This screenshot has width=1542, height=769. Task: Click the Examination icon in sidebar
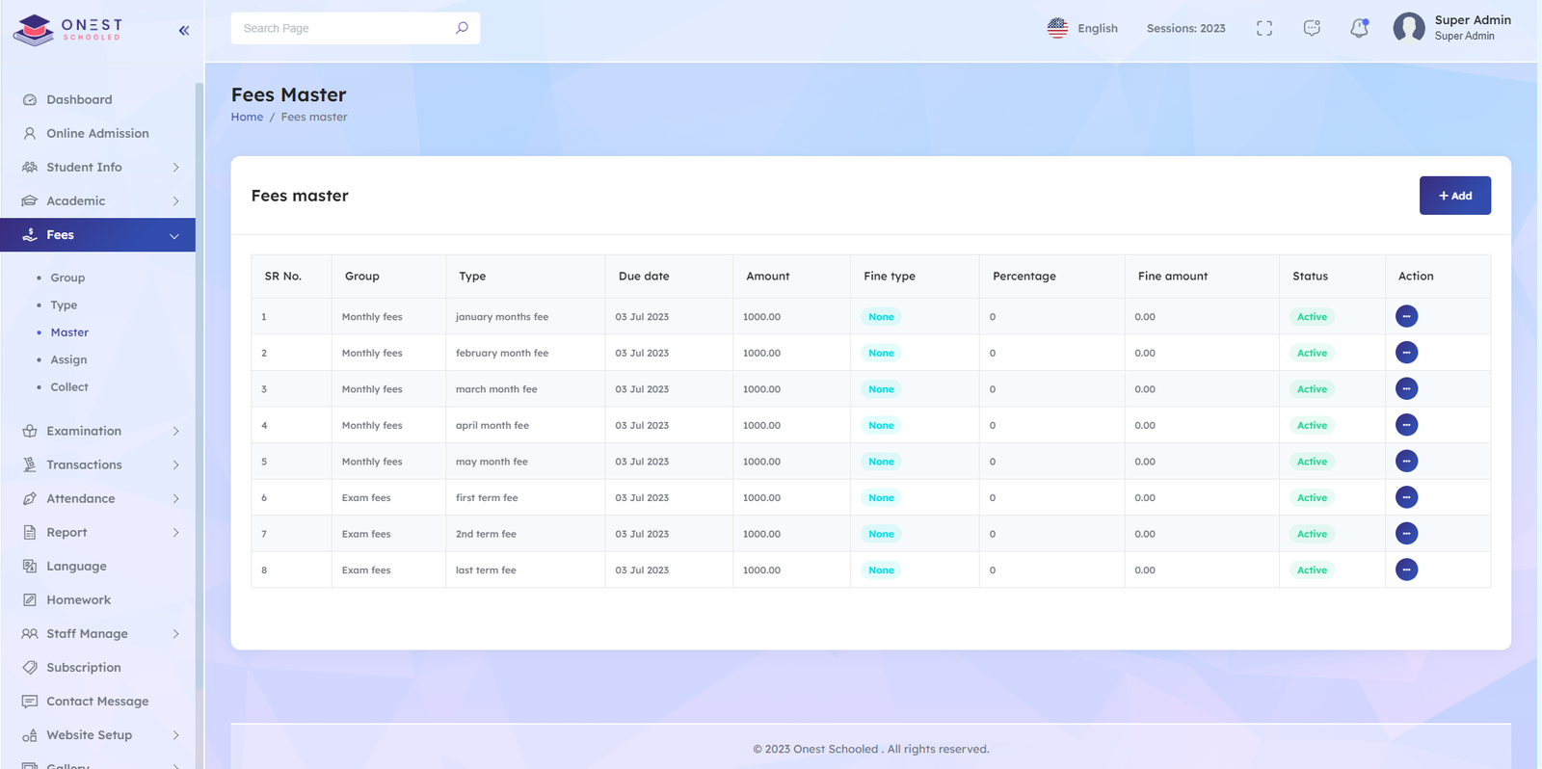coord(30,431)
